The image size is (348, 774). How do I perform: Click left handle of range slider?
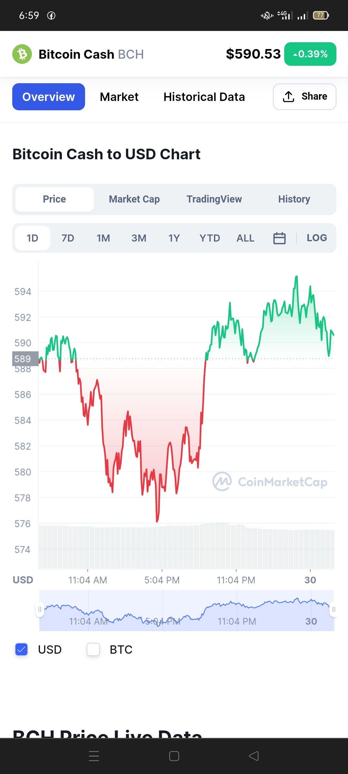[40, 610]
